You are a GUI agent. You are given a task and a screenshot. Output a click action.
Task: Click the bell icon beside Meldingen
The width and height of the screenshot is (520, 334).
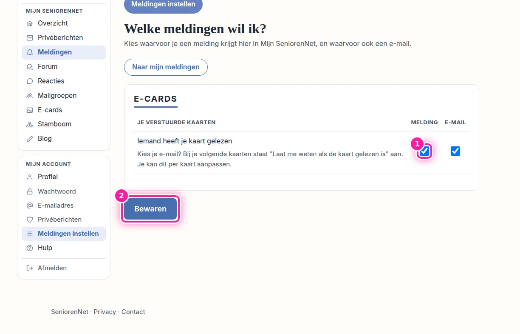pos(30,52)
